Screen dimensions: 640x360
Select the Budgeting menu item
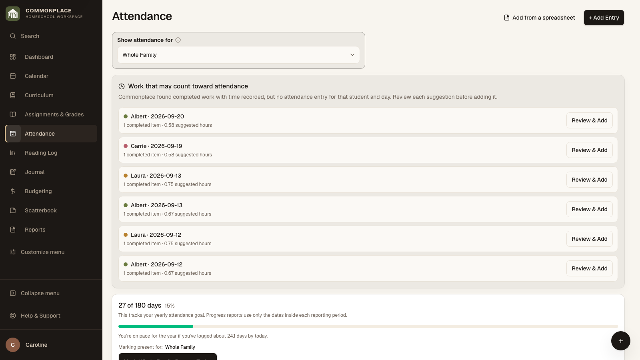51,191
